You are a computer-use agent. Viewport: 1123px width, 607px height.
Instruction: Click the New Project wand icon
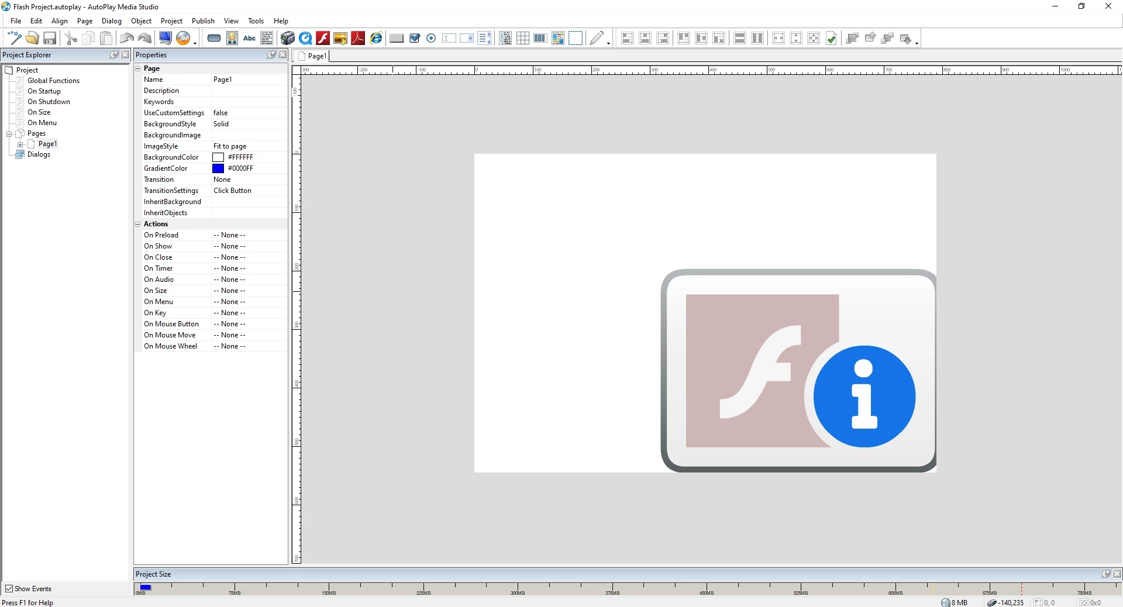(x=14, y=39)
